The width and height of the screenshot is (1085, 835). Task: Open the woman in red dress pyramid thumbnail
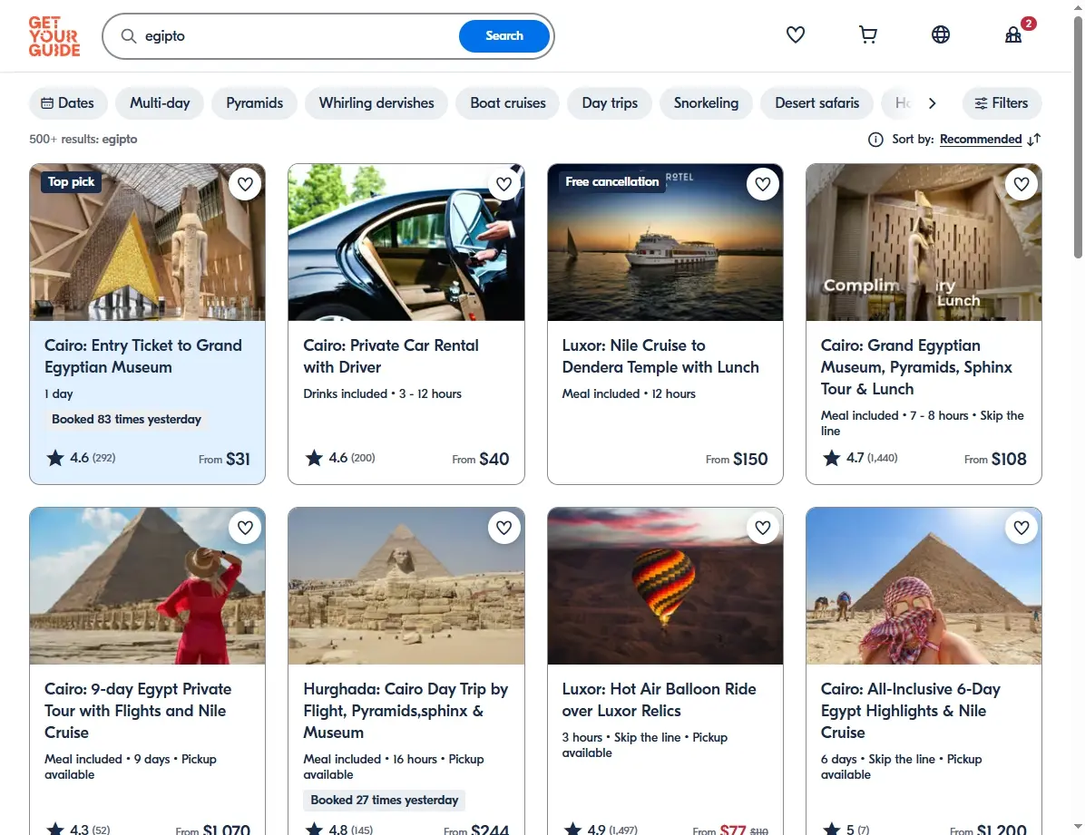[147, 586]
